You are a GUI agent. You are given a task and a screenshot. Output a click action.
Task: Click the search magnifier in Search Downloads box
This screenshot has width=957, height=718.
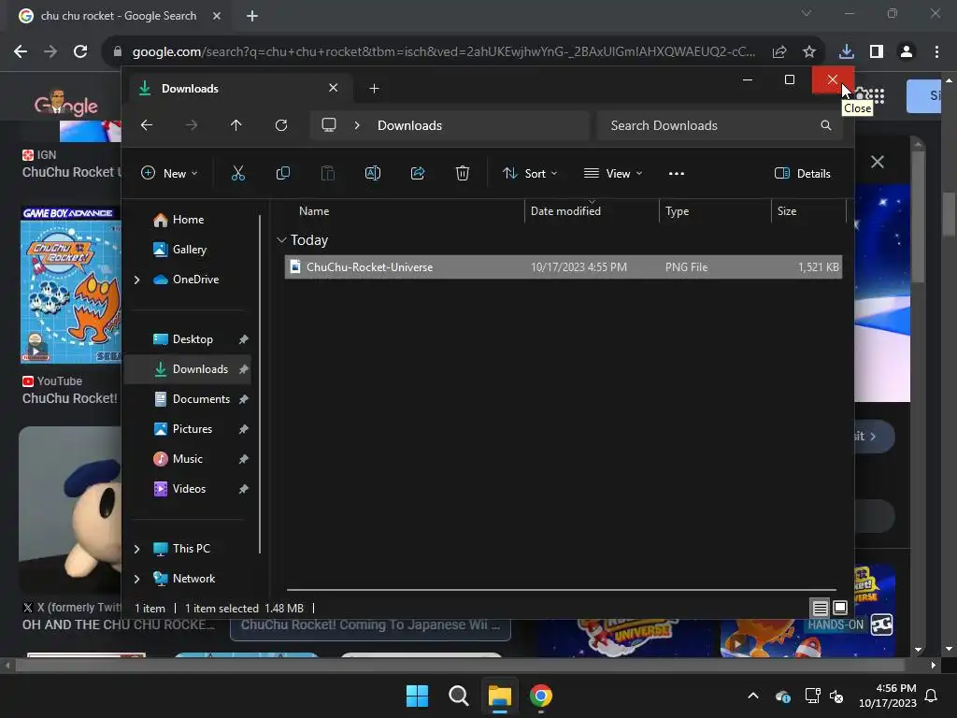tap(826, 125)
